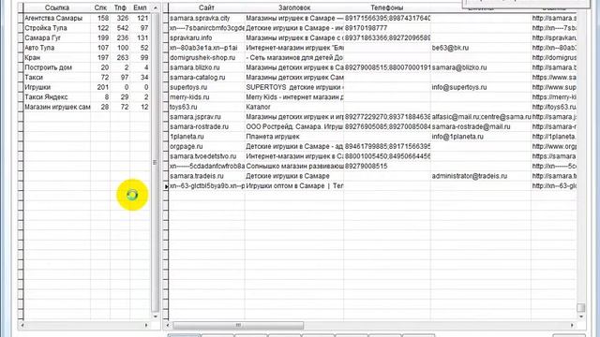Click the samara@blizko.ru email cell
The image size is (600, 337).
click(x=481, y=67)
